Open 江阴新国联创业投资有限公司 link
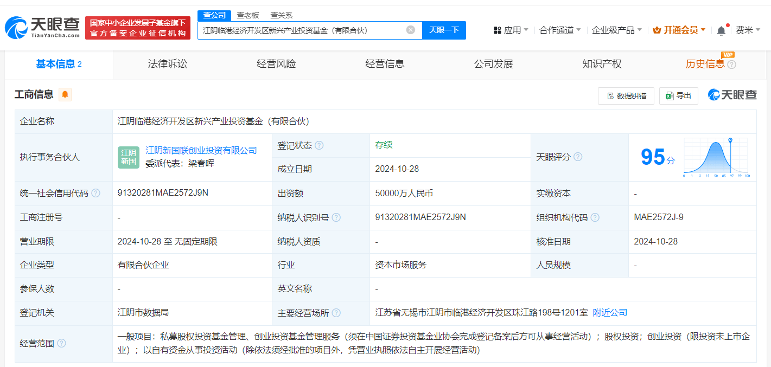 201,151
